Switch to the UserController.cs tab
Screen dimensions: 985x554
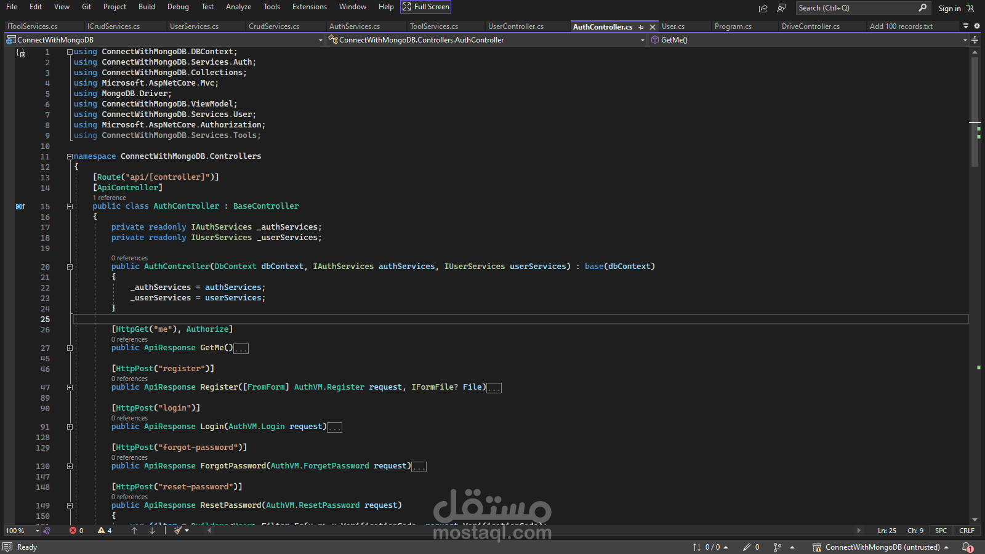coord(515,26)
